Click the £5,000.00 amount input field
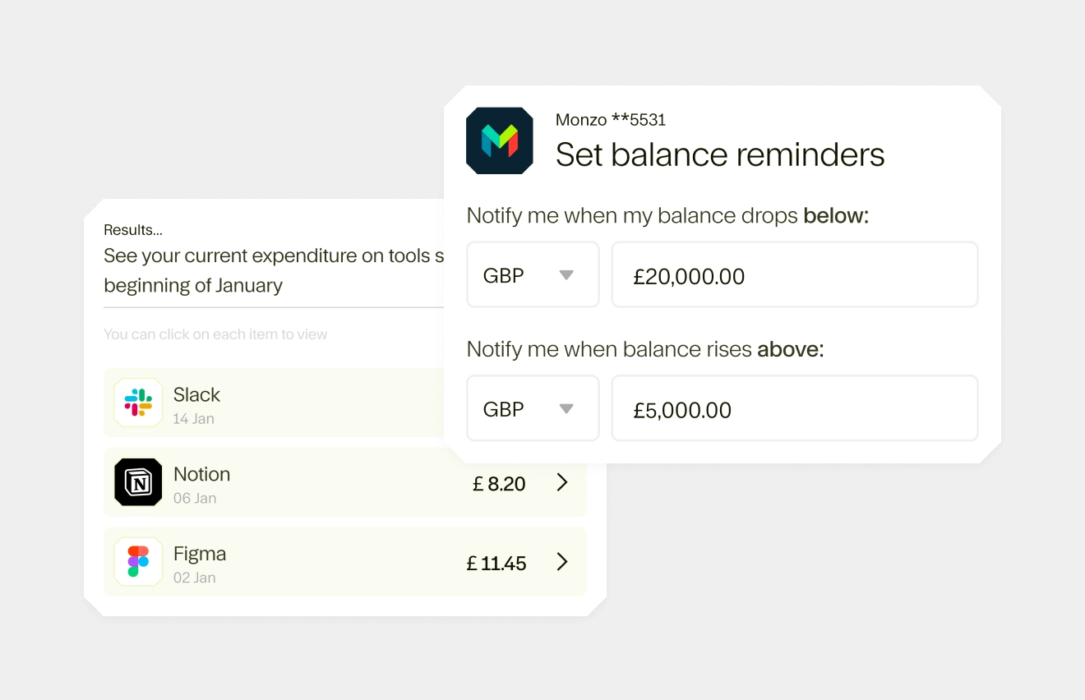1085x700 pixels. [794, 408]
